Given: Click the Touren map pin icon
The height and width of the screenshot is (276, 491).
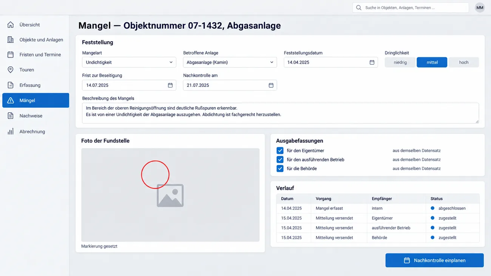Looking at the screenshot, I should pos(11,70).
